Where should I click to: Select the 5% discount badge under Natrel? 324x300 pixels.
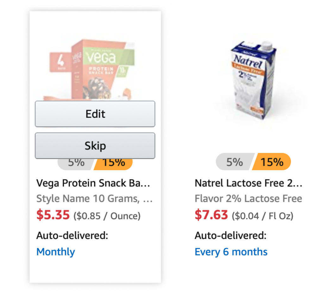coord(234,162)
